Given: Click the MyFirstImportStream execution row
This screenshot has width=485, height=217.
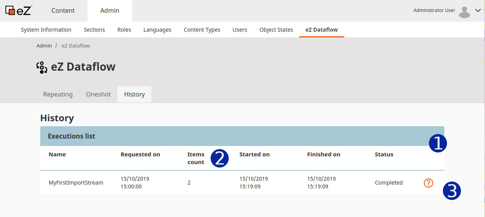Looking at the screenshot, I should 242,183.
